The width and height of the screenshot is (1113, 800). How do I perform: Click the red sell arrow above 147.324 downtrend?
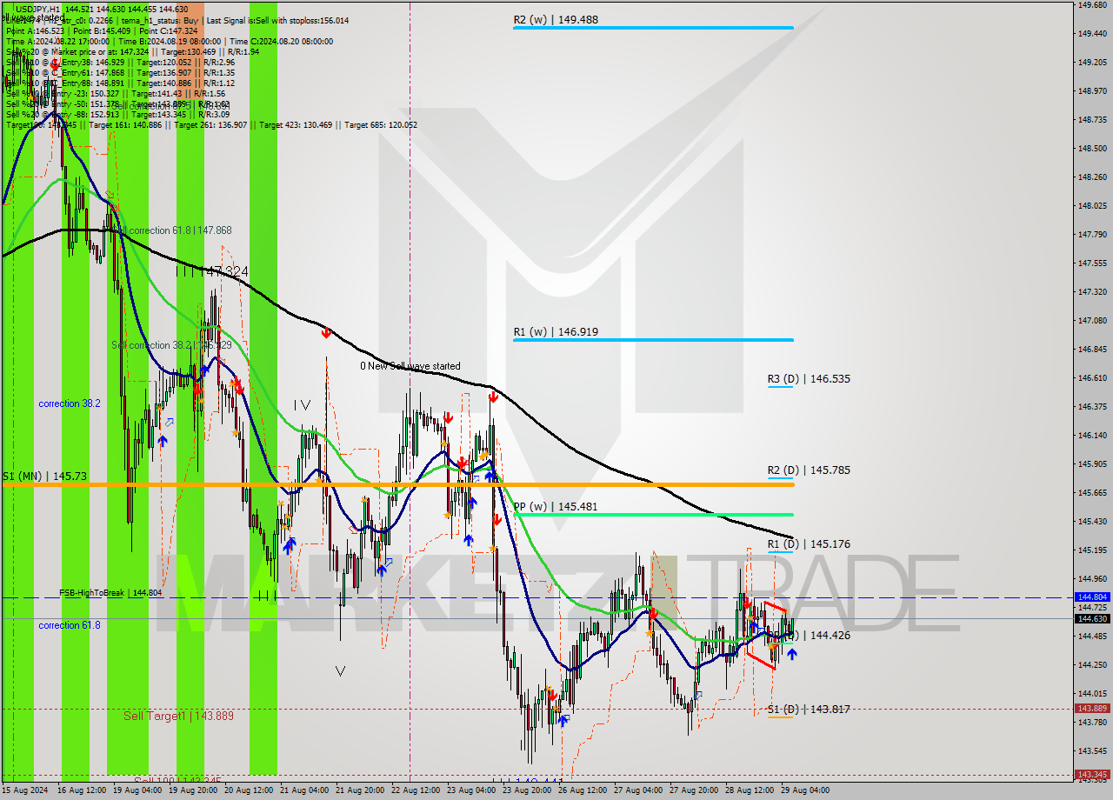(x=326, y=332)
